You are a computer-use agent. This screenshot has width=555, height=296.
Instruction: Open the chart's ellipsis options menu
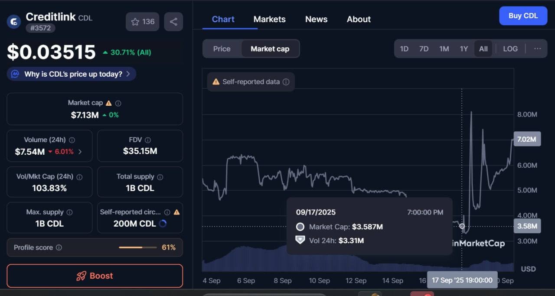point(538,49)
